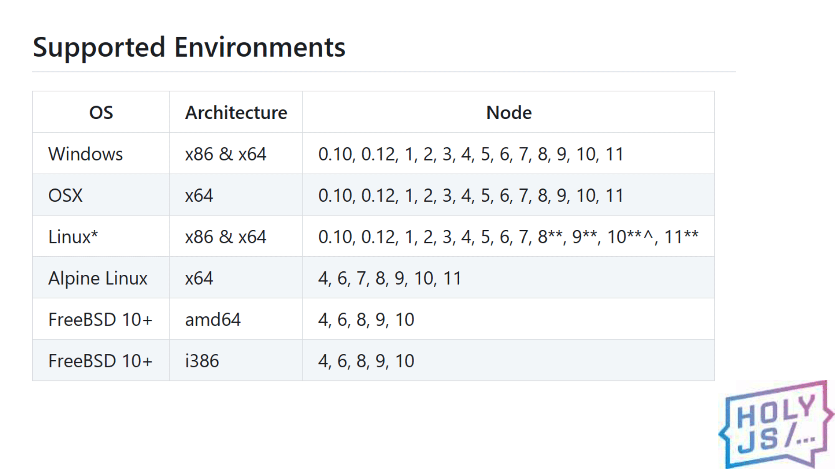
Task: Select the Windows OS cell
Action: click(86, 154)
